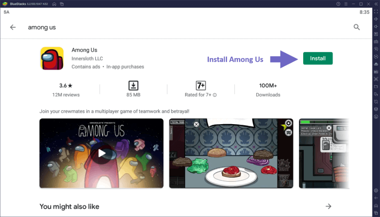
Task: Open BlueStacks settings gear in sidebar
Action: tap(376, 190)
